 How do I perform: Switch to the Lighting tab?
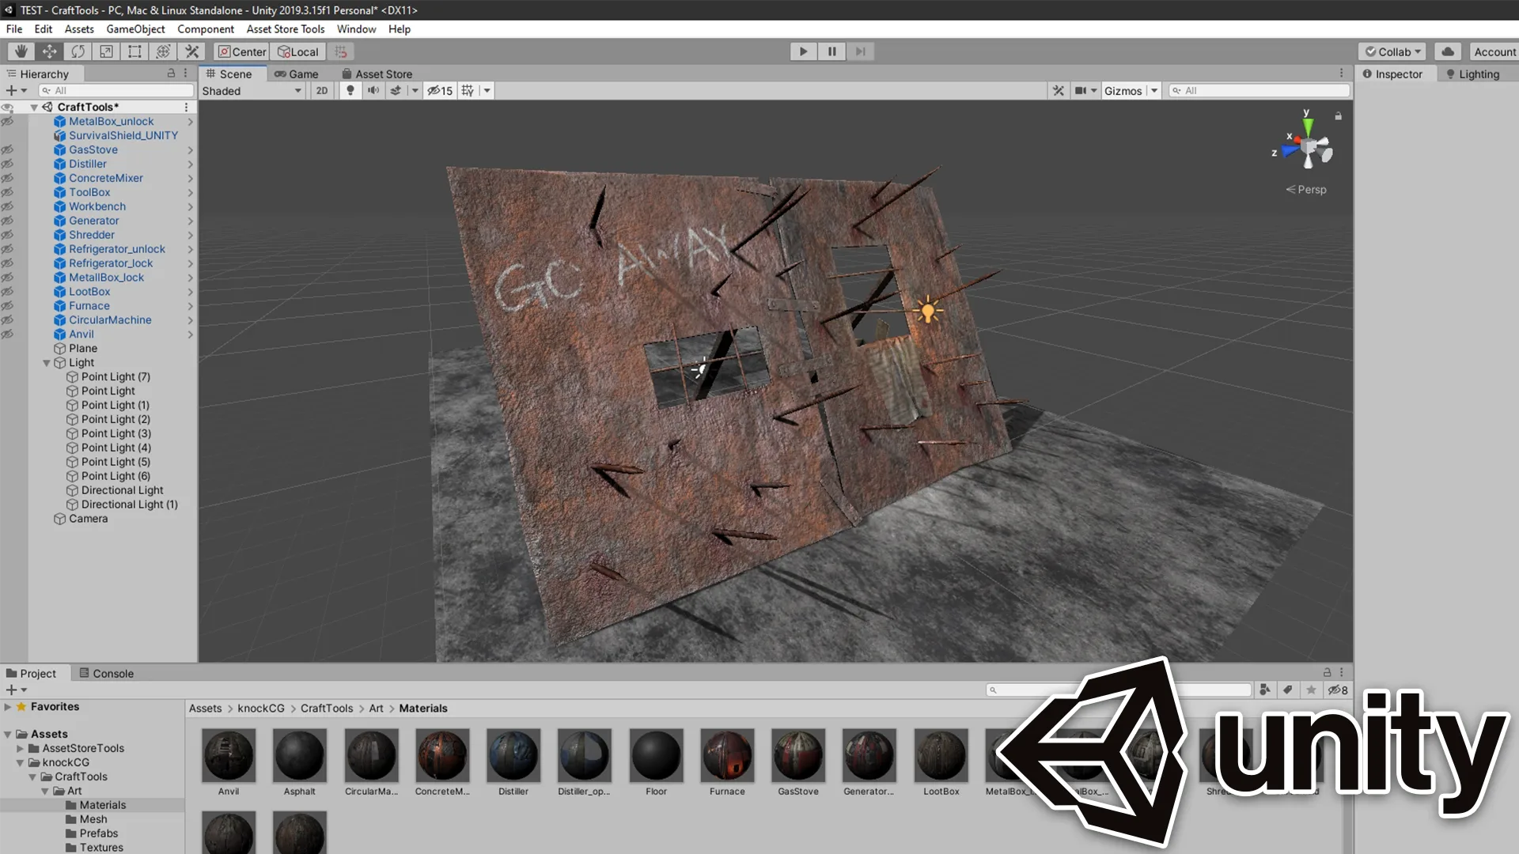(x=1472, y=74)
